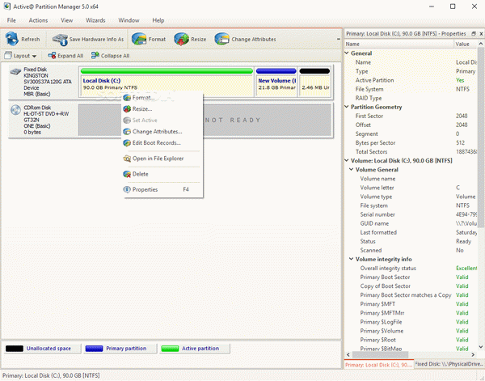Screen dimensions: 485x381
Task: Click the Collapse All icon
Action: (x=95, y=56)
